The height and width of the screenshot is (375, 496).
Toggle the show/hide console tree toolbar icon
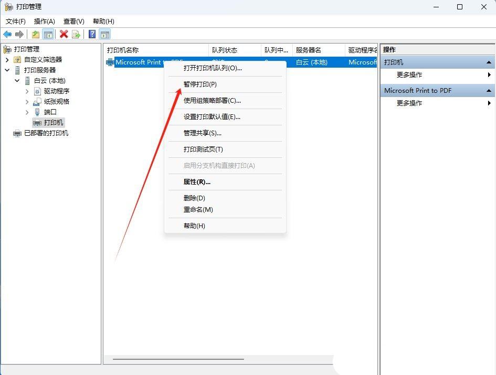click(x=48, y=34)
